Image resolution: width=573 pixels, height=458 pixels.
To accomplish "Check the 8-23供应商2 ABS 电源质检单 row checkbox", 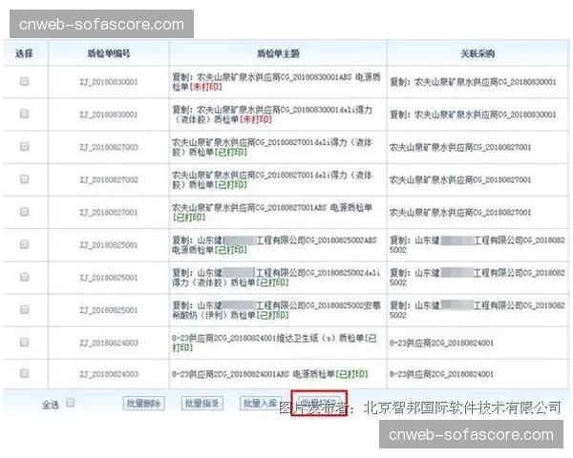I will (x=25, y=373).
